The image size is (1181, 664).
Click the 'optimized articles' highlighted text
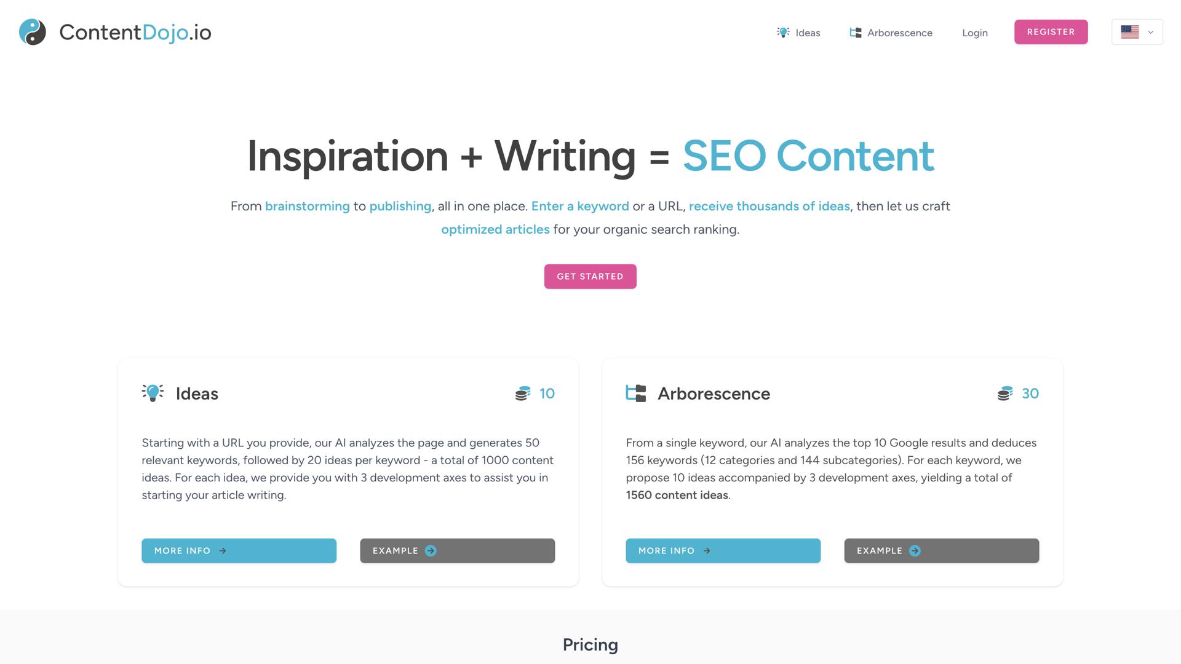click(495, 229)
